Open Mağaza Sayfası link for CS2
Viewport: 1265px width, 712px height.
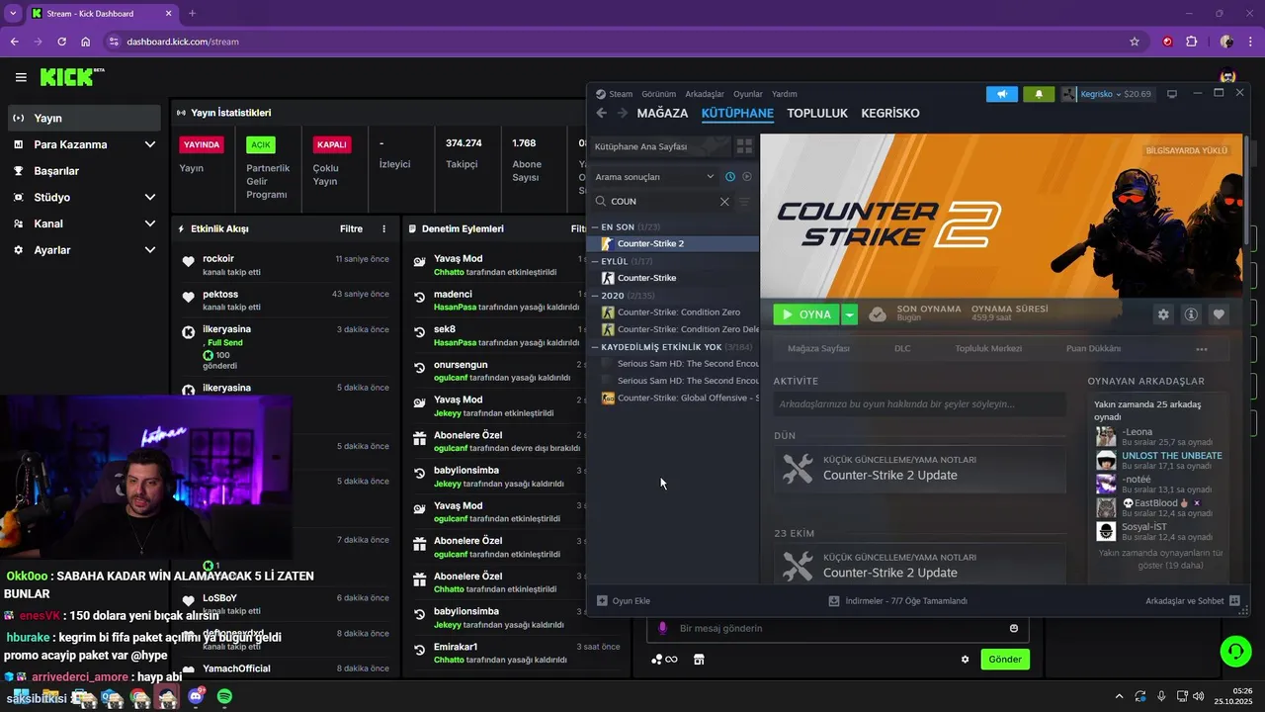click(x=818, y=348)
